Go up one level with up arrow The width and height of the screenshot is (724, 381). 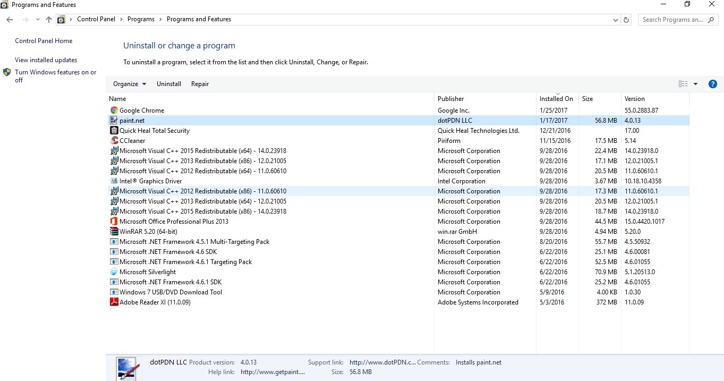click(x=49, y=20)
